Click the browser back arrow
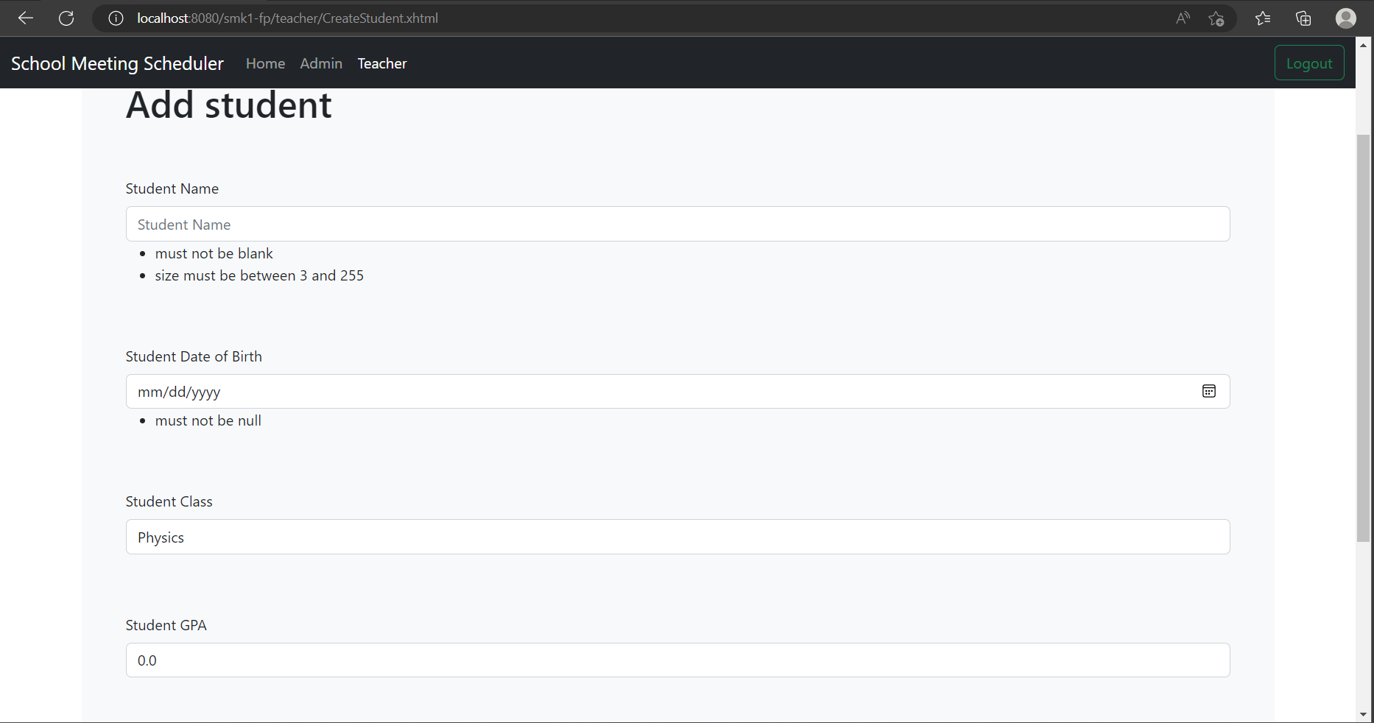This screenshot has width=1374, height=723. point(25,18)
